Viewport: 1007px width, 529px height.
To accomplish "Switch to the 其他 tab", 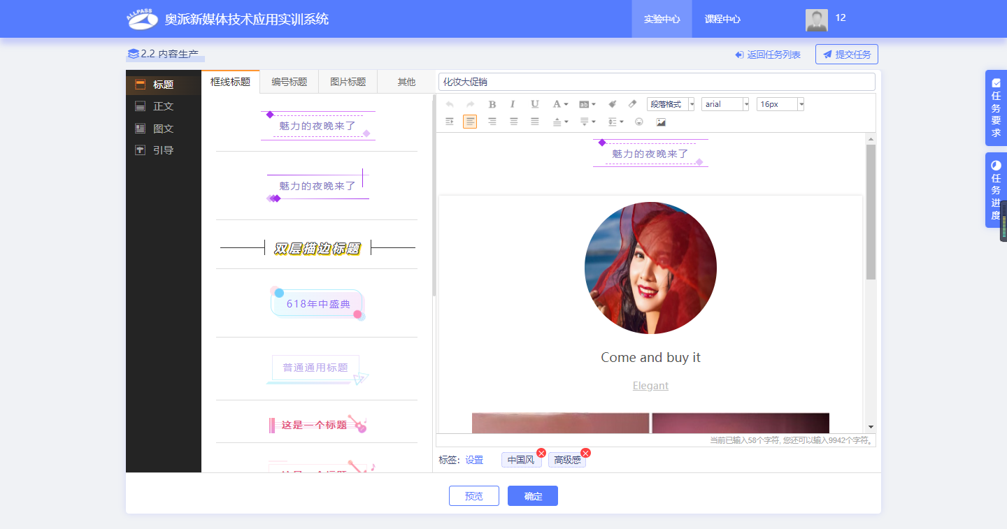I will click(406, 82).
